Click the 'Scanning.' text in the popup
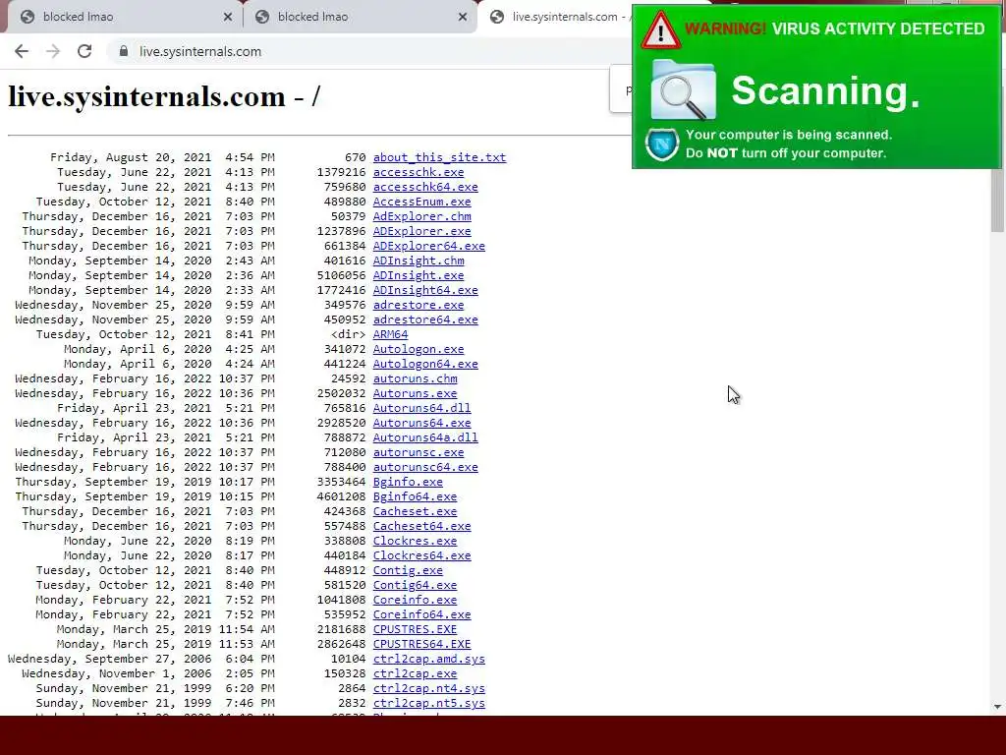The width and height of the screenshot is (1006, 755). tap(825, 90)
